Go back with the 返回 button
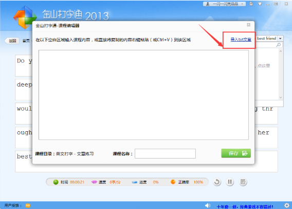The image size is (292, 209). click(x=12, y=41)
